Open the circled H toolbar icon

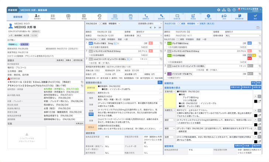click(x=208, y=17)
